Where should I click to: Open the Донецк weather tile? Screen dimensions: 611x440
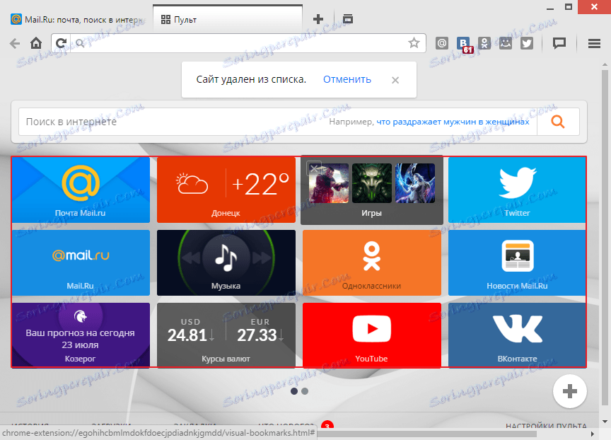click(x=226, y=190)
